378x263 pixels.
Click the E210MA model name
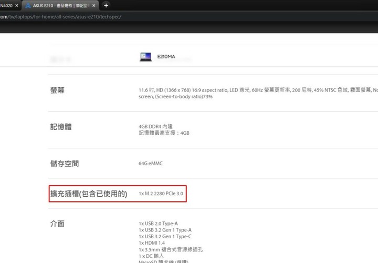tap(166, 56)
